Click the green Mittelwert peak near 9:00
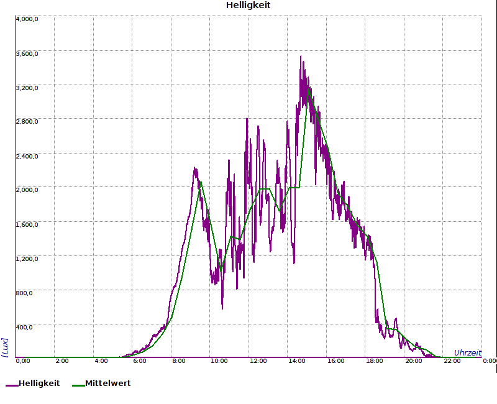 pos(200,181)
